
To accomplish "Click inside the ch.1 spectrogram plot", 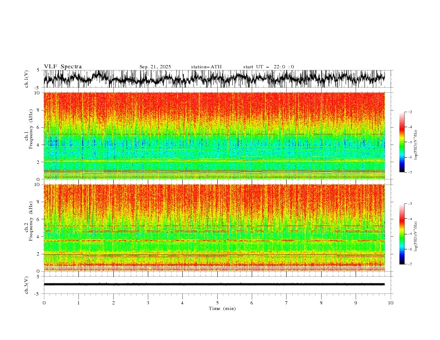I will pyautogui.click(x=214, y=136).
